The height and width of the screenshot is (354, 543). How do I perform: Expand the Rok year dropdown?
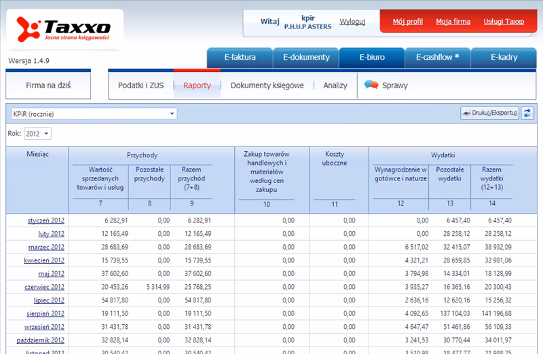(x=38, y=134)
